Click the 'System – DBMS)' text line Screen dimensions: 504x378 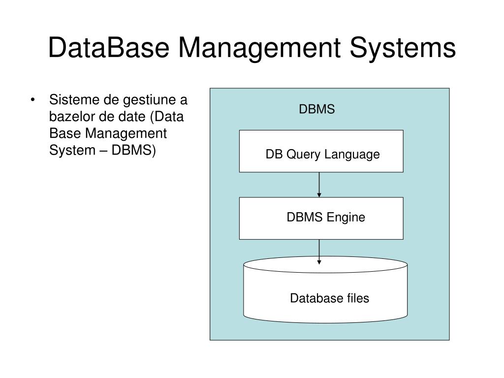(102, 151)
